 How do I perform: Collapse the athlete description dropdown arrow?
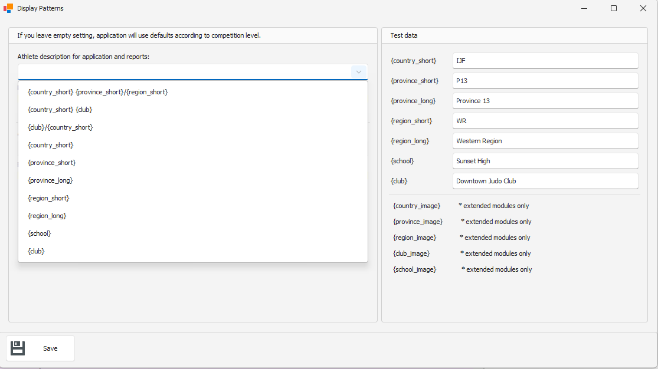pyautogui.click(x=358, y=72)
